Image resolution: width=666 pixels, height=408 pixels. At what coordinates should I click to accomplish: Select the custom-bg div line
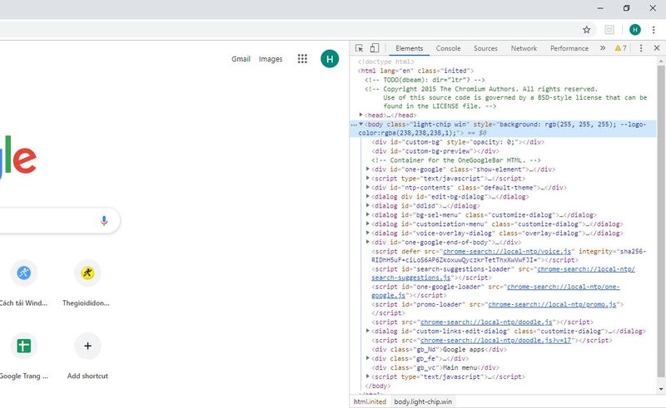click(458, 142)
